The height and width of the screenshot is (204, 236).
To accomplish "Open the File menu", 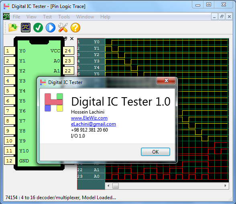I will [16, 17].
